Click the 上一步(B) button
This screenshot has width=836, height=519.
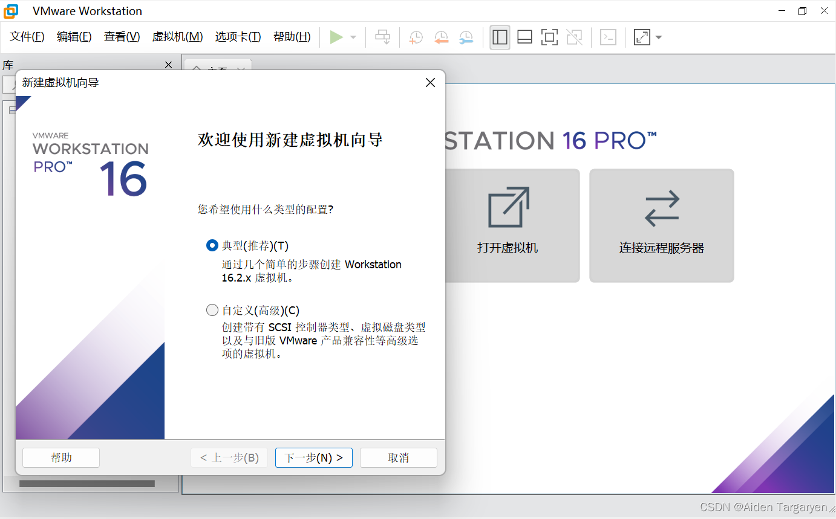[x=229, y=457]
